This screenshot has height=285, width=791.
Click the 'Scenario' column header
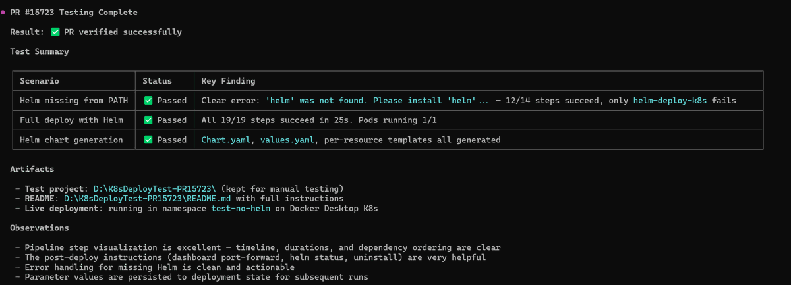click(40, 81)
